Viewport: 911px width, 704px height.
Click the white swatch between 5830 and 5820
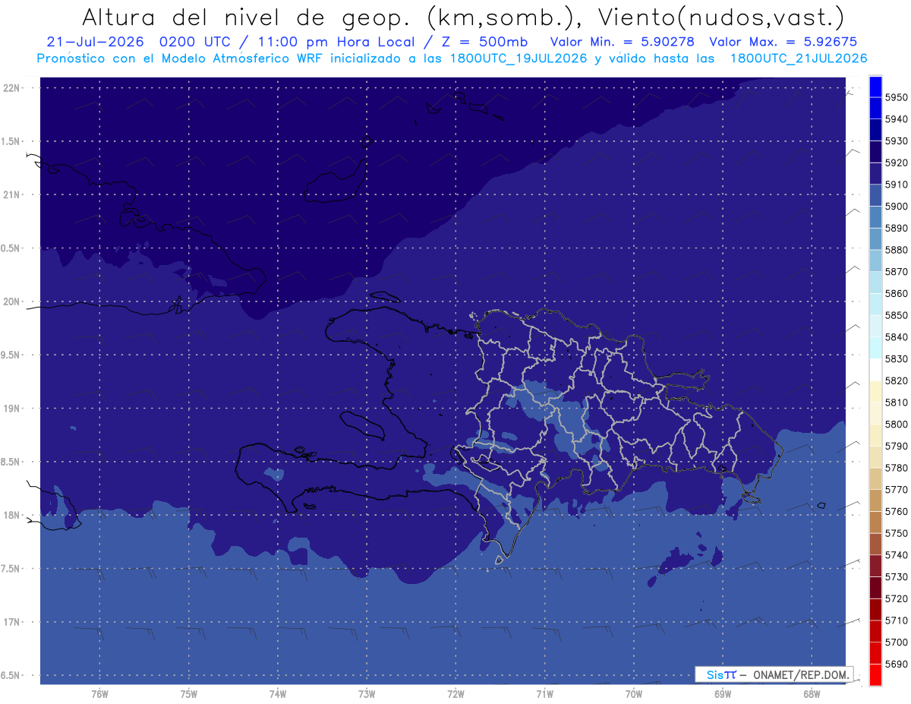pos(875,370)
